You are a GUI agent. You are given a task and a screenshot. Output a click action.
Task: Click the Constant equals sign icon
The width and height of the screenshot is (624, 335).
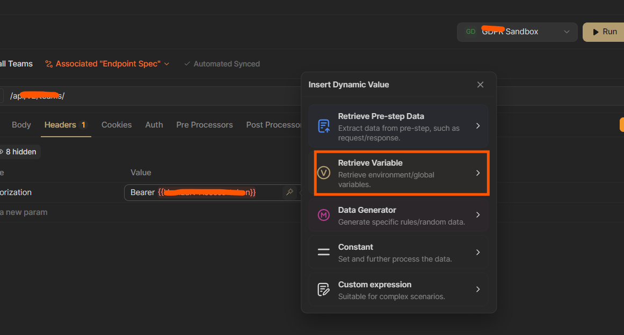(x=324, y=252)
